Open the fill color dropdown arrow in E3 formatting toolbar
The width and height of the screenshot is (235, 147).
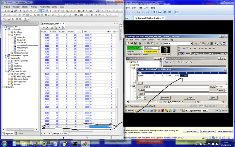[61, 15]
